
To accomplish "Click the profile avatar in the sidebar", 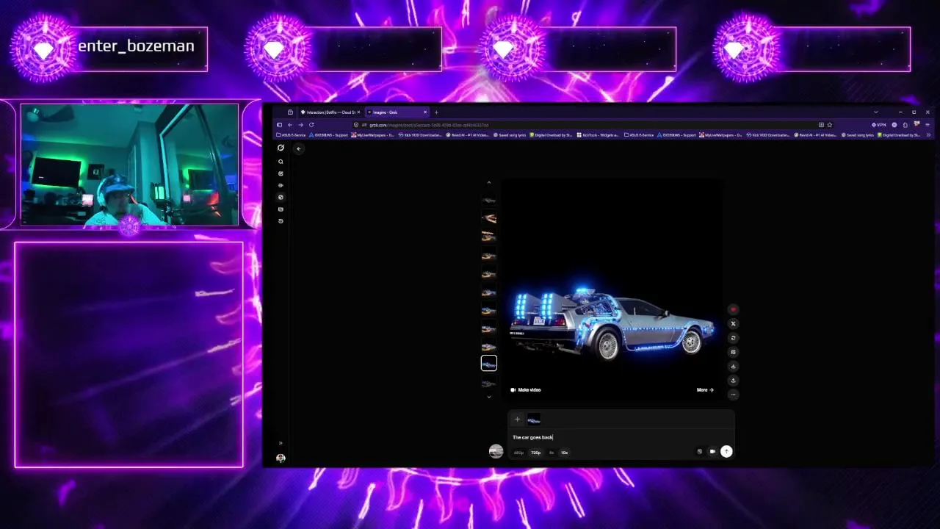I will click(281, 458).
